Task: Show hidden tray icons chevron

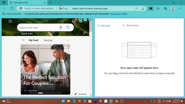Action: click(145, 101)
